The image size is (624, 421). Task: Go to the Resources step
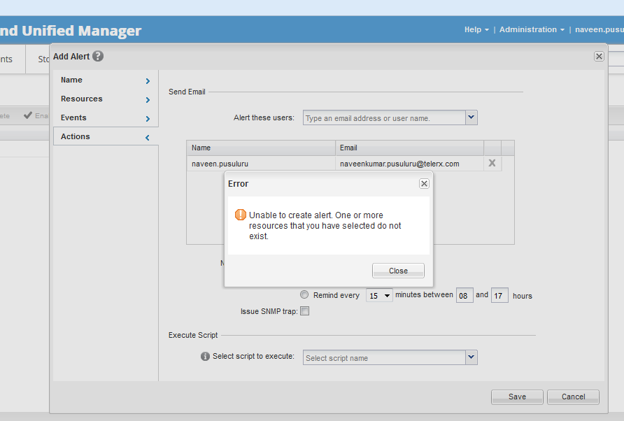[x=106, y=99]
